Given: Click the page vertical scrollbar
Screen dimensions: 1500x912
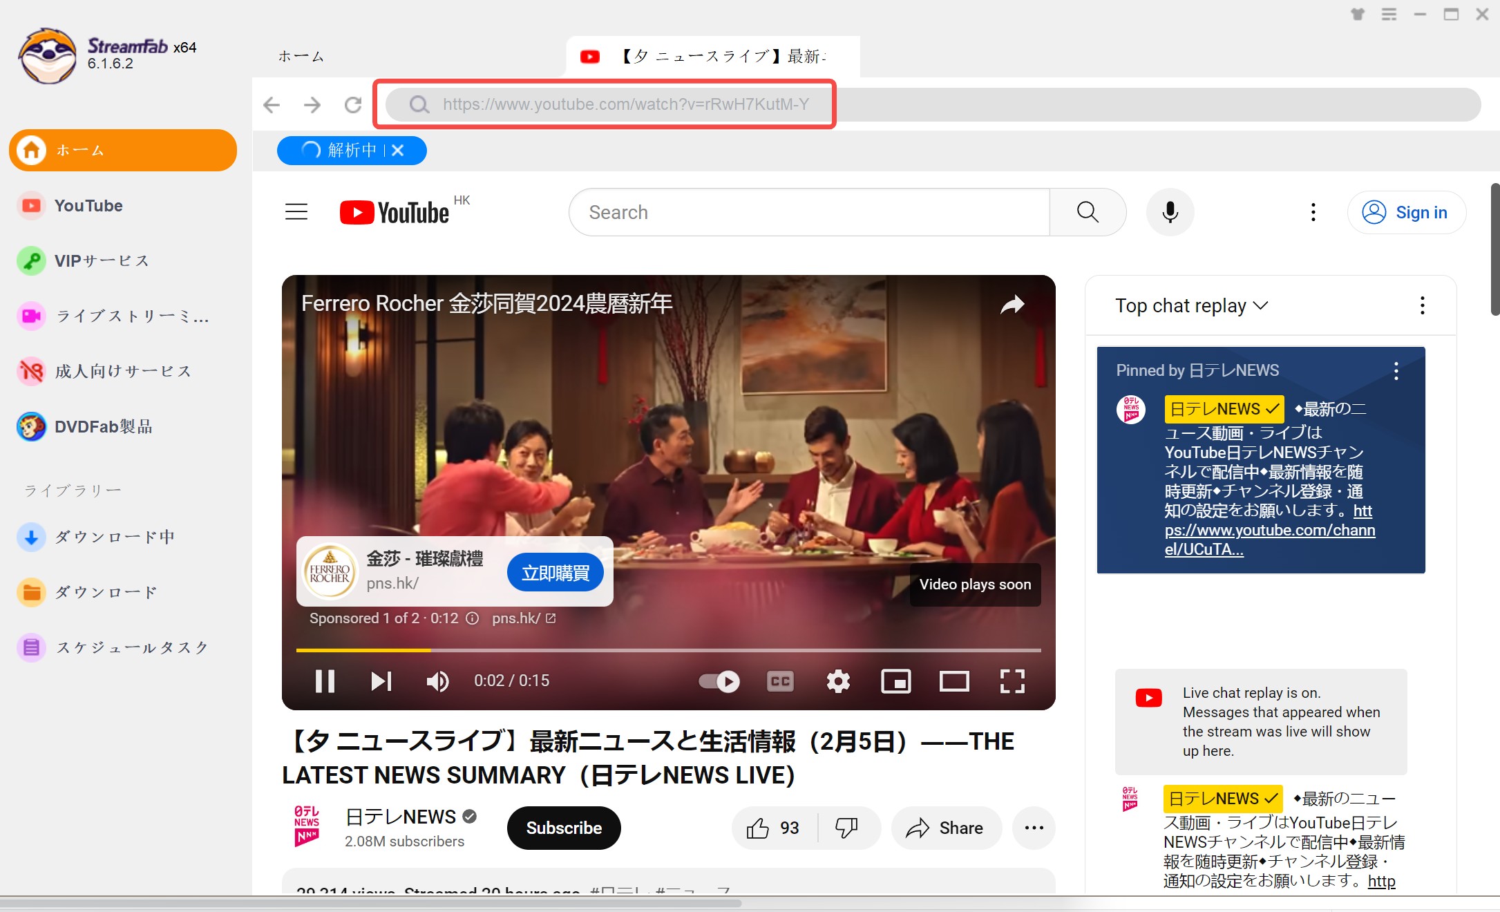Looking at the screenshot, I should coord(1494,249).
